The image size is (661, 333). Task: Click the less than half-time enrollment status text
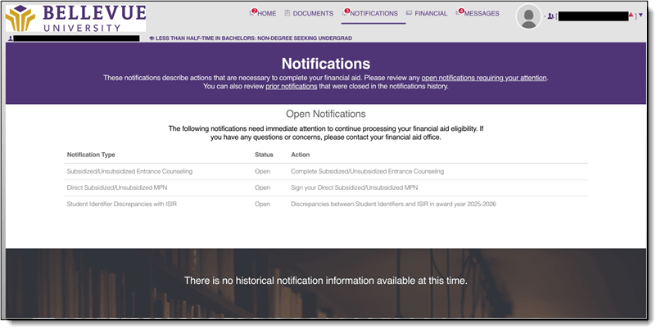[254, 38]
